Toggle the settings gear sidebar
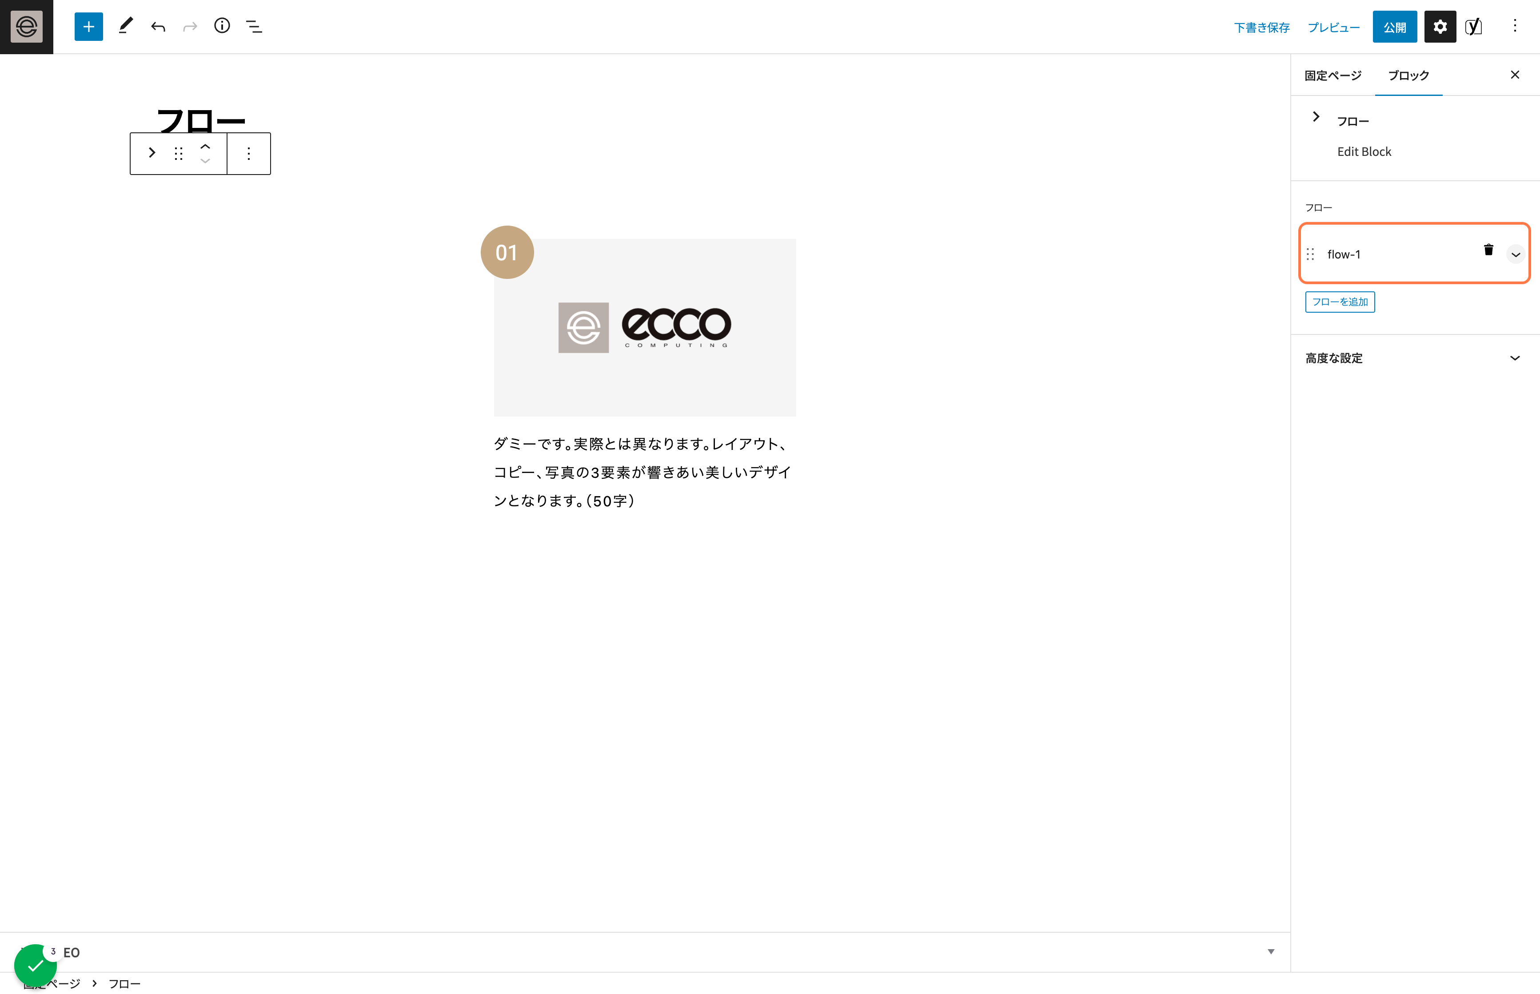 (x=1440, y=27)
